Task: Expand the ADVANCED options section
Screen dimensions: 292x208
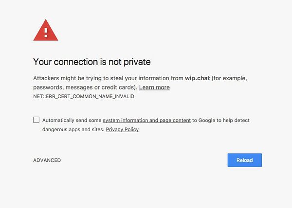Action: point(47,160)
